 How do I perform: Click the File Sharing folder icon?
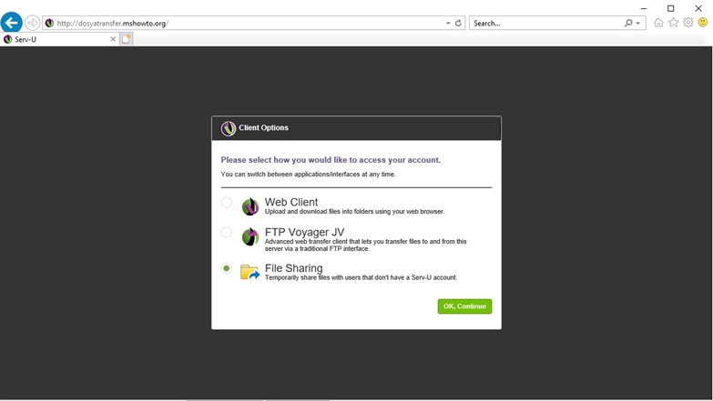(250, 272)
